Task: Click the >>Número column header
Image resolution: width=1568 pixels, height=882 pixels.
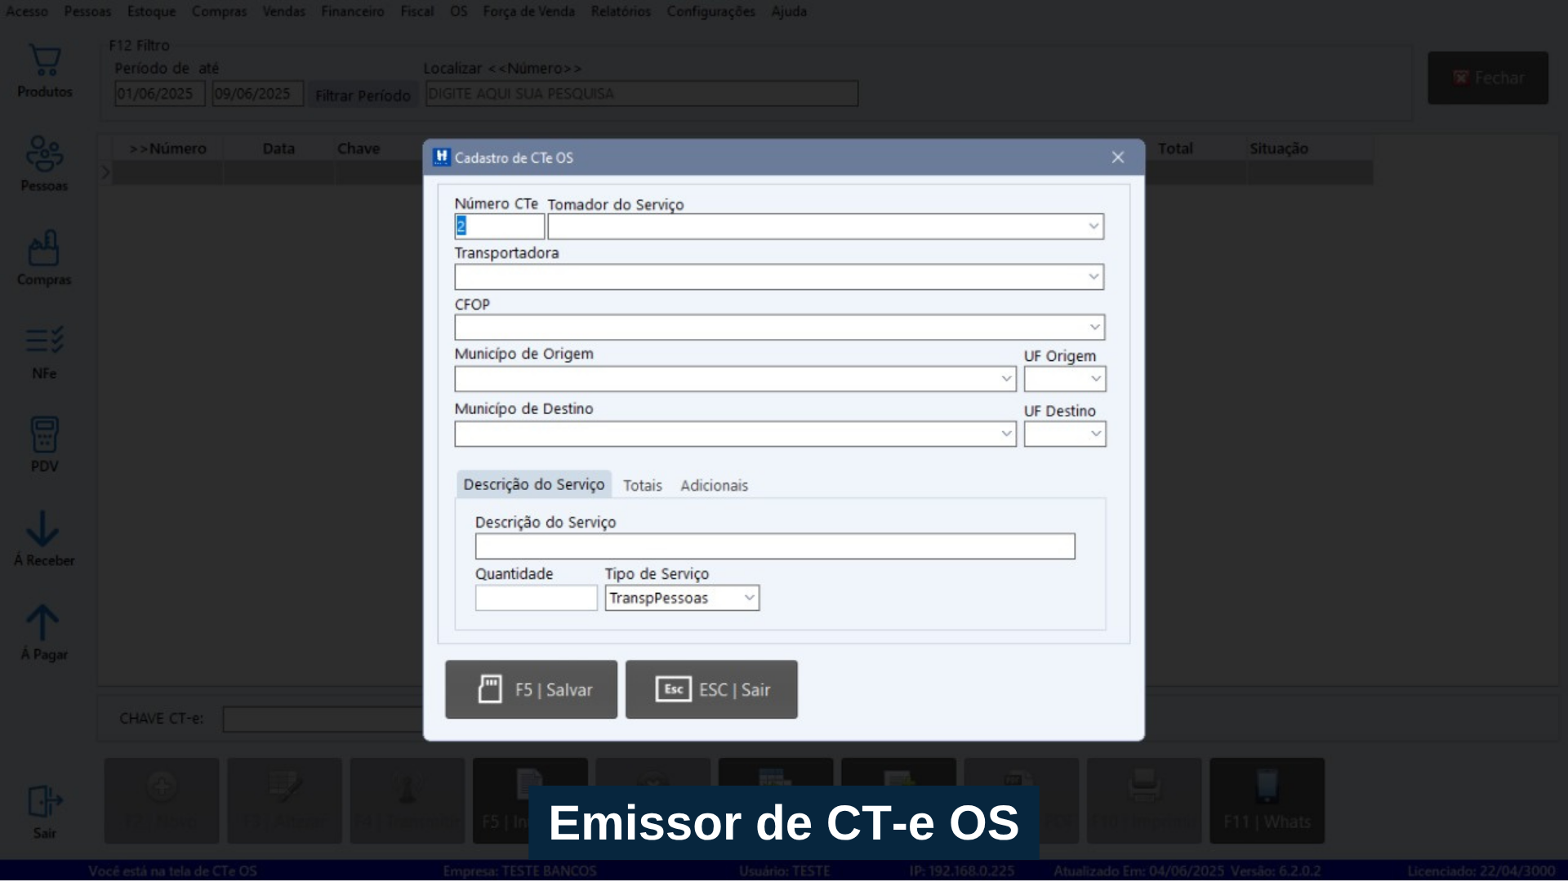Action: (167, 149)
